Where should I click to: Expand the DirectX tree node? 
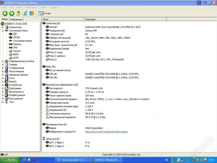click(x=3, y=82)
